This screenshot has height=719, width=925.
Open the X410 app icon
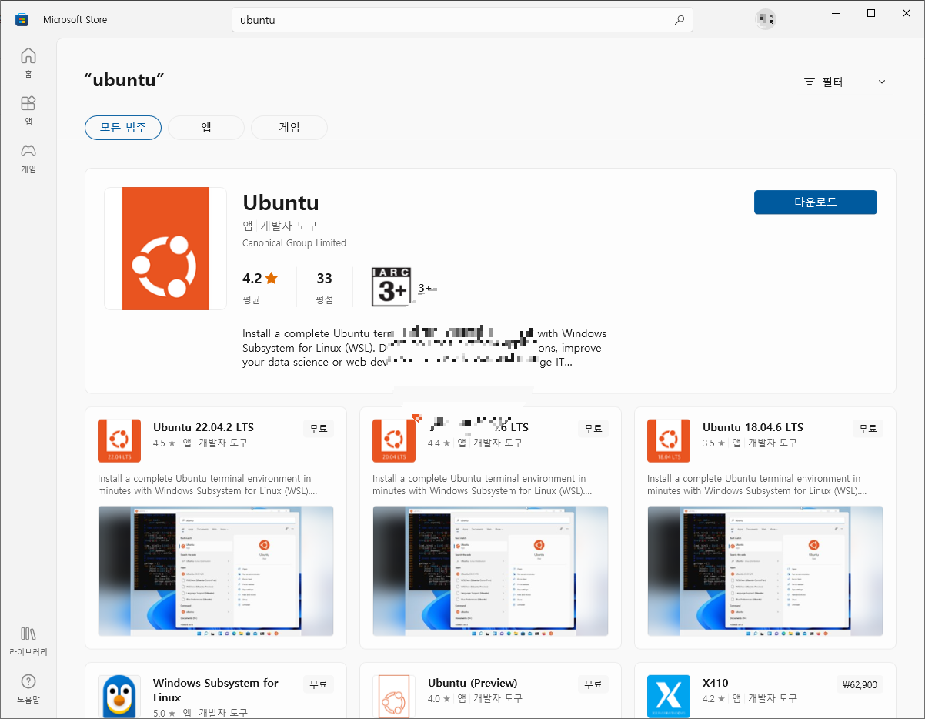click(669, 697)
